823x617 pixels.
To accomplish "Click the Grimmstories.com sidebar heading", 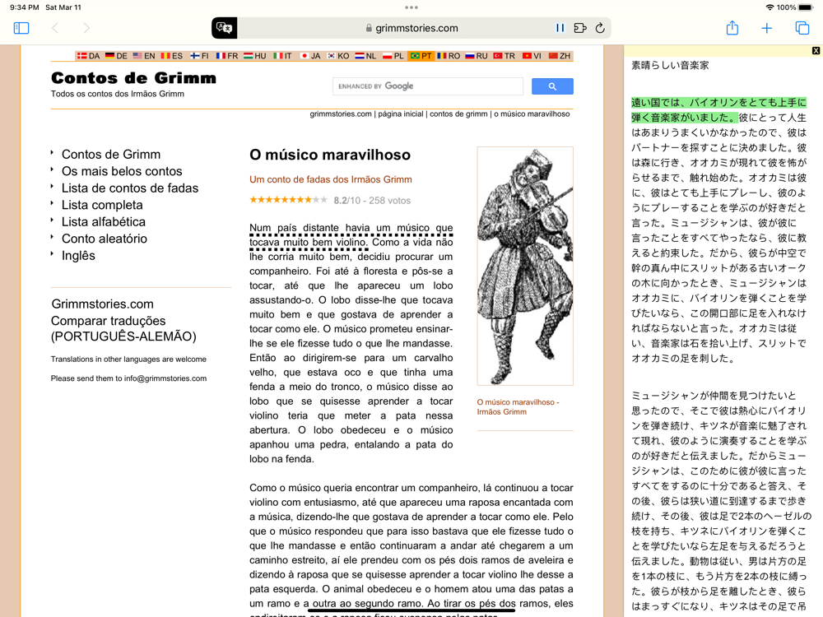I will click(x=102, y=304).
